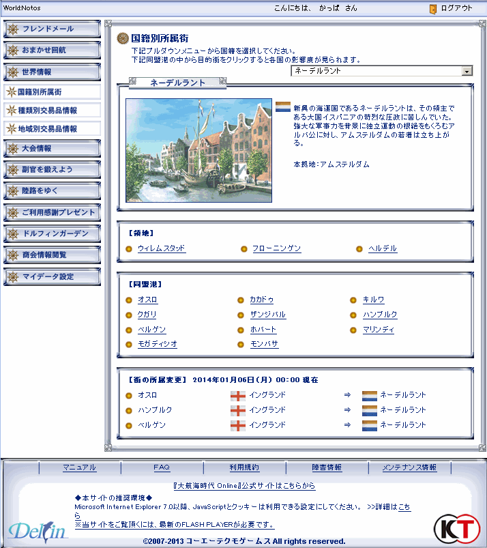
Task: Open the FAQ footer link
Action: [x=162, y=467]
